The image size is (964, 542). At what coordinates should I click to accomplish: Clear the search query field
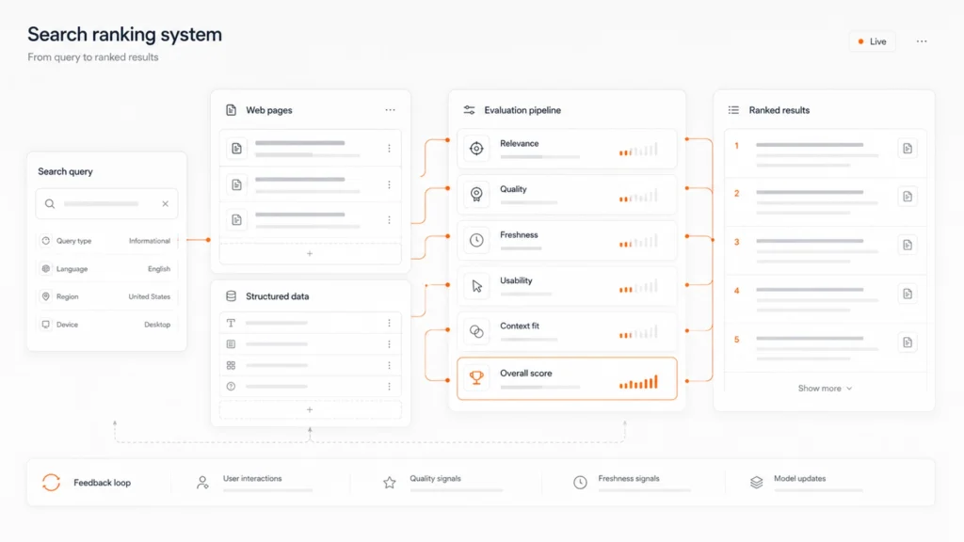pos(166,204)
